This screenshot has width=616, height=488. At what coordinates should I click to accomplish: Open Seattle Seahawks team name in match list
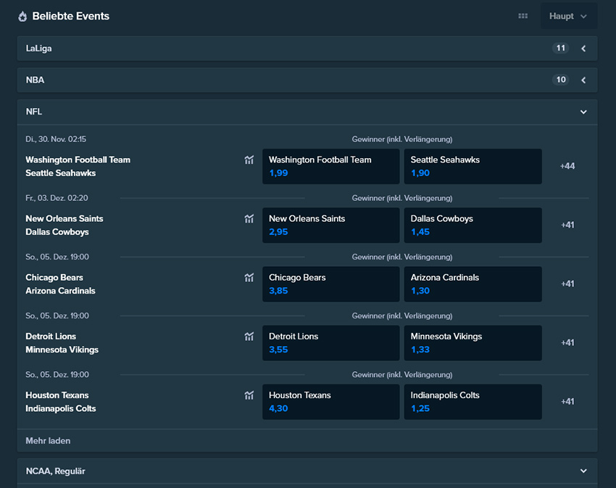[x=60, y=173]
